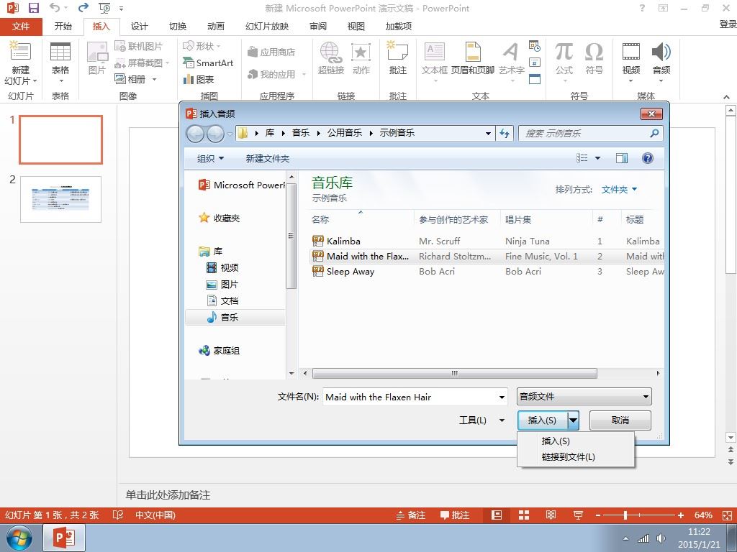Viewport: 737px width, 552px height.
Task: Open the Table insert button
Action: coord(60,63)
